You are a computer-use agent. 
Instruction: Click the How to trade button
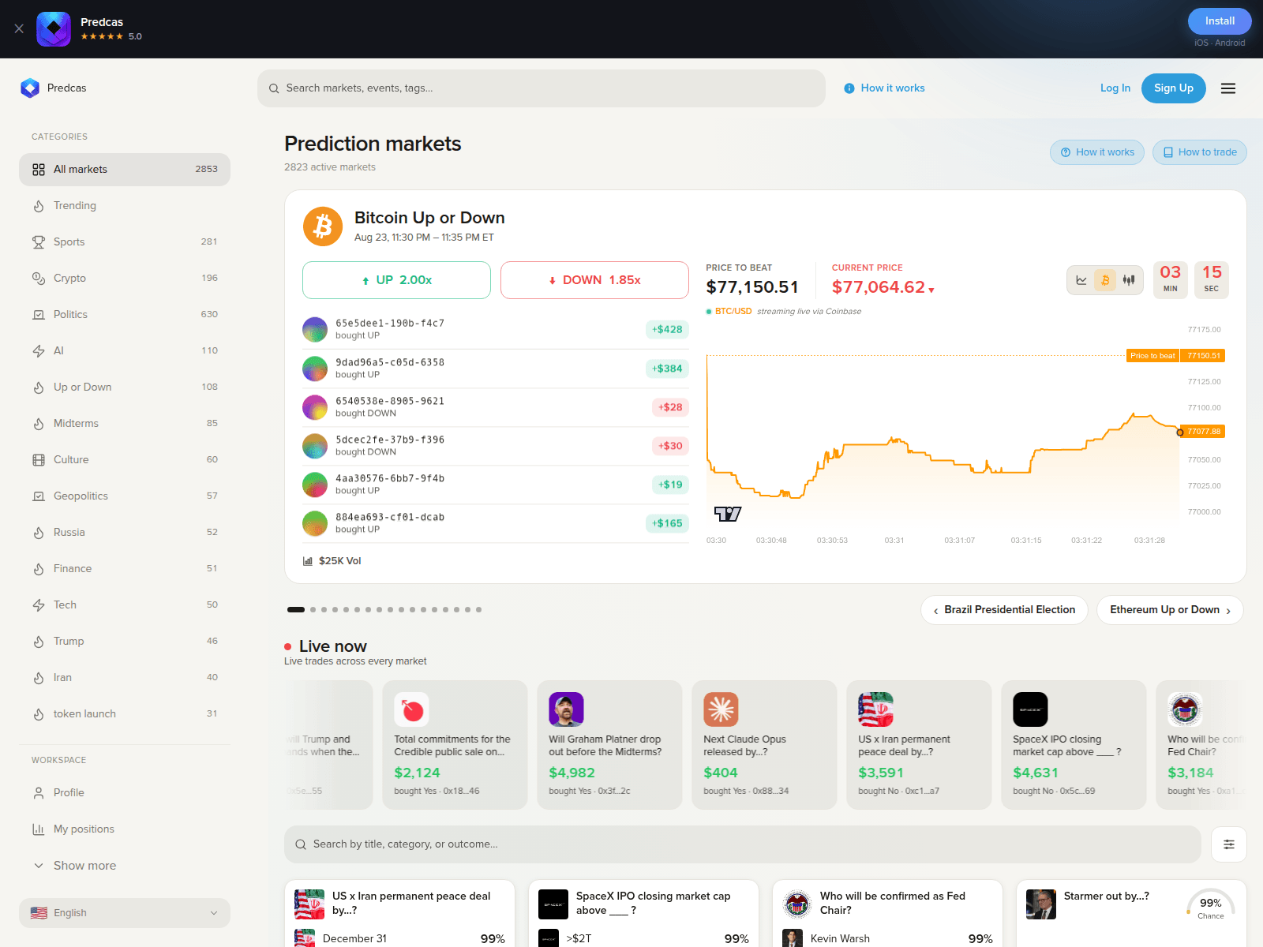point(1199,152)
